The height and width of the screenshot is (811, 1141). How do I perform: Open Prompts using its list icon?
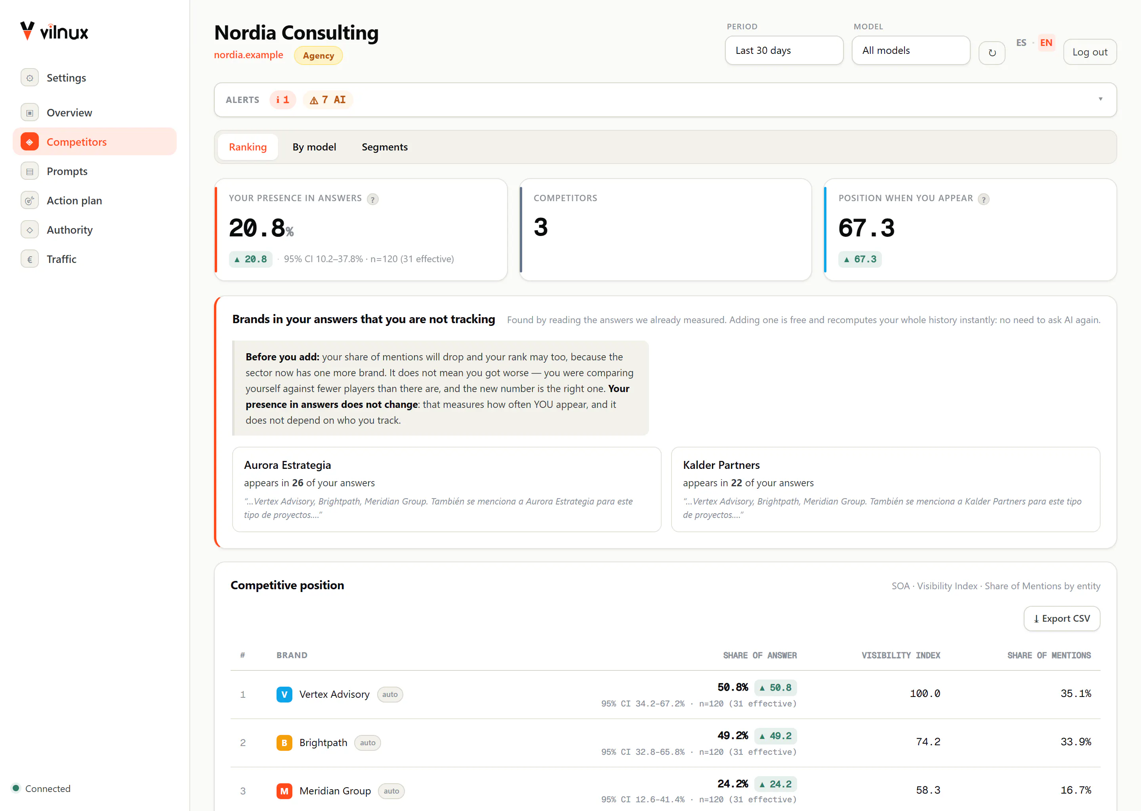tap(29, 171)
